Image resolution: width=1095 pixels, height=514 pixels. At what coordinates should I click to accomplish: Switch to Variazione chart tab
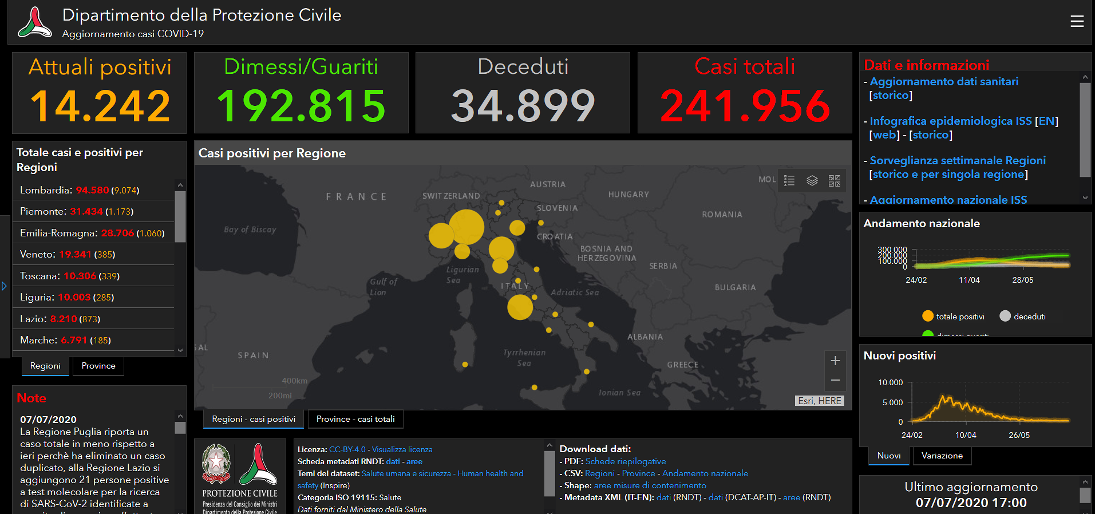coord(942,456)
